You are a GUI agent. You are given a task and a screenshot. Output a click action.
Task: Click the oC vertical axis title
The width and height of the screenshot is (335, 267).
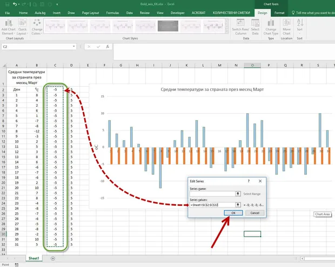tap(97, 147)
